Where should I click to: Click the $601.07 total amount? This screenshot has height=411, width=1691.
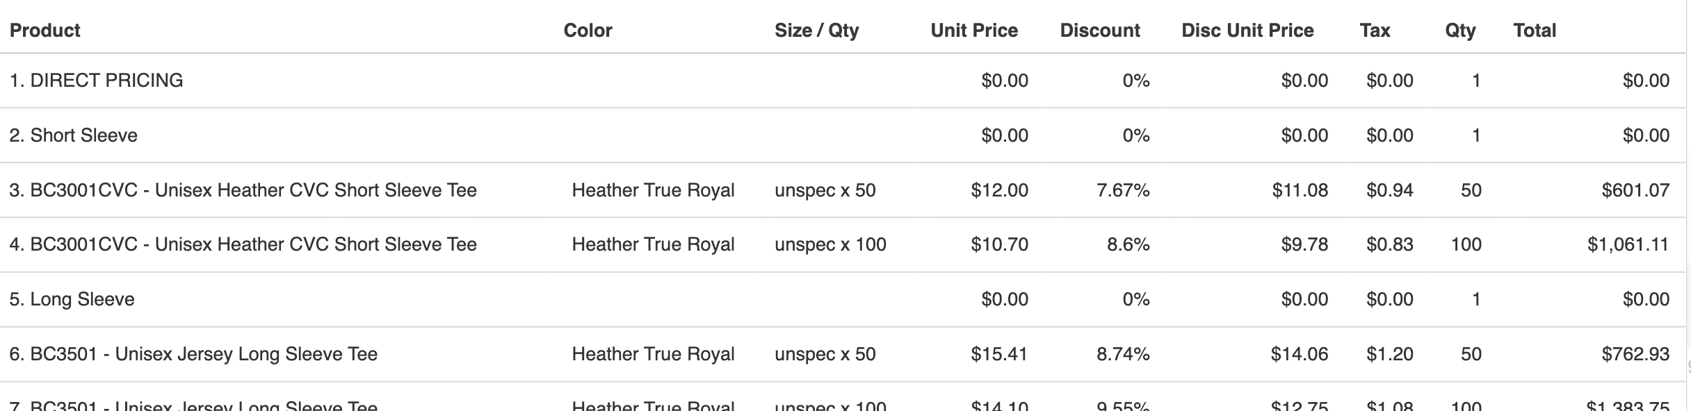pyautogui.click(x=1635, y=190)
